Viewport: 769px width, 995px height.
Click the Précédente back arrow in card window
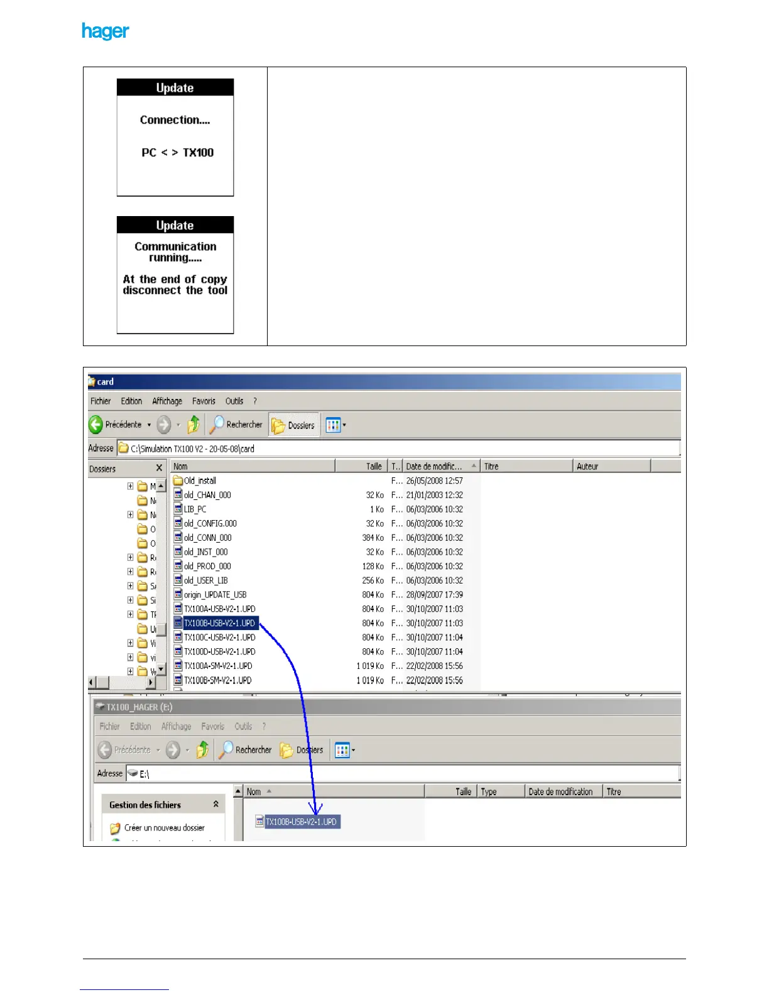95,425
